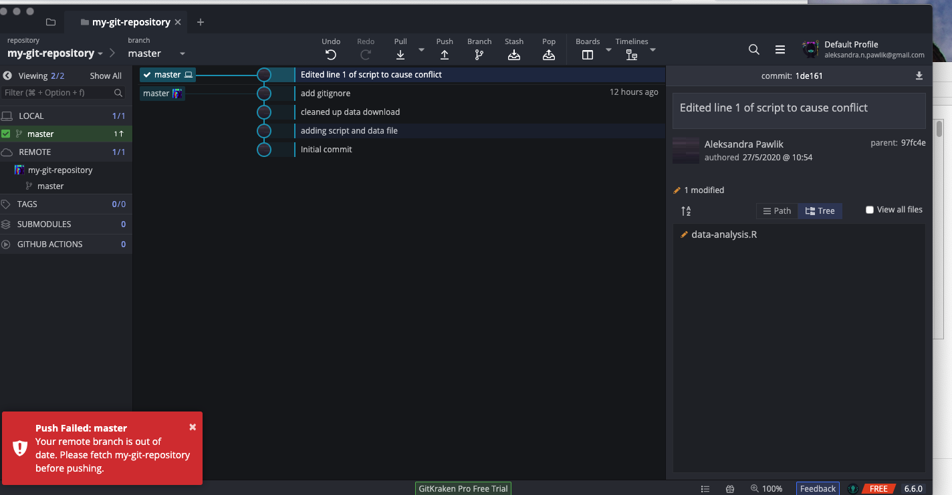Click the local master branch label in graph
This screenshot has height=495, width=952.
(168, 75)
